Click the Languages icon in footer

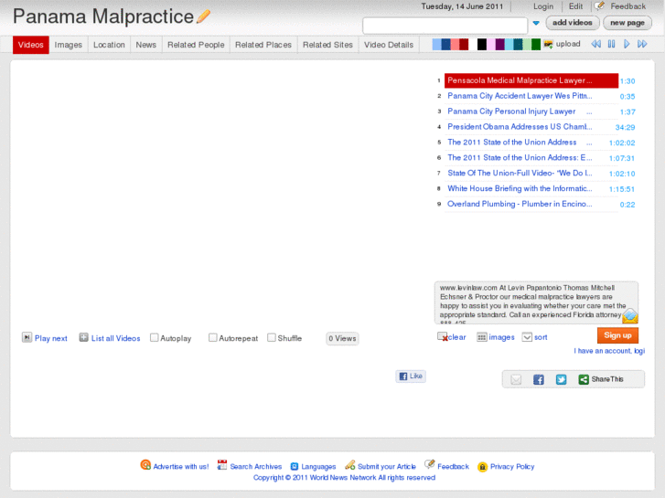pyautogui.click(x=295, y=466)
